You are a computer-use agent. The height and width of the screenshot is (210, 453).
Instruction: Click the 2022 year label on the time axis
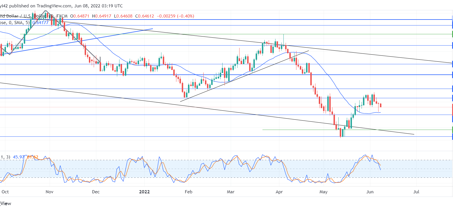[x=144, y=192]
